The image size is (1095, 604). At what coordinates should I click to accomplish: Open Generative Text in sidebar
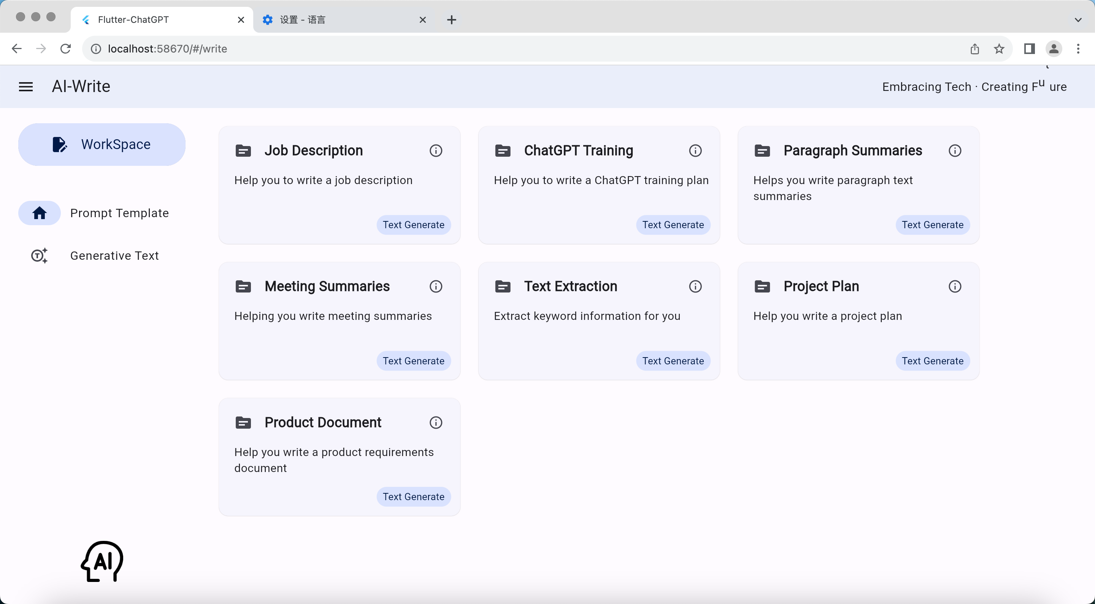[114, 256]
